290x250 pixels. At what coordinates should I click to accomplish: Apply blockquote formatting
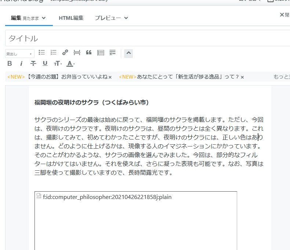pos(89,52)
